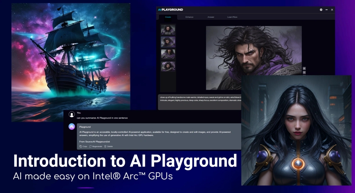355x193 pixels.
Task: Open AI Playground settings gear
Action: pos(321,10)
